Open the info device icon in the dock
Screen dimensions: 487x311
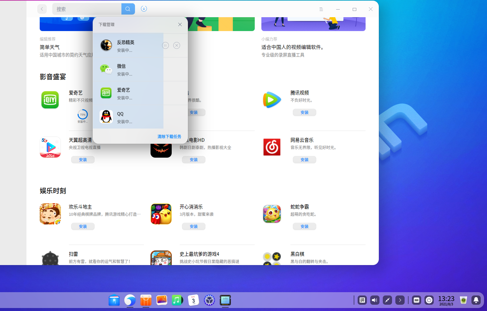225,300
